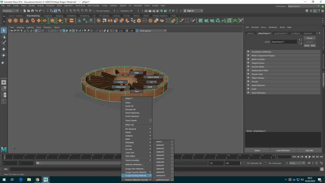Click the option box beside lambert1

[x=172, y=145]
